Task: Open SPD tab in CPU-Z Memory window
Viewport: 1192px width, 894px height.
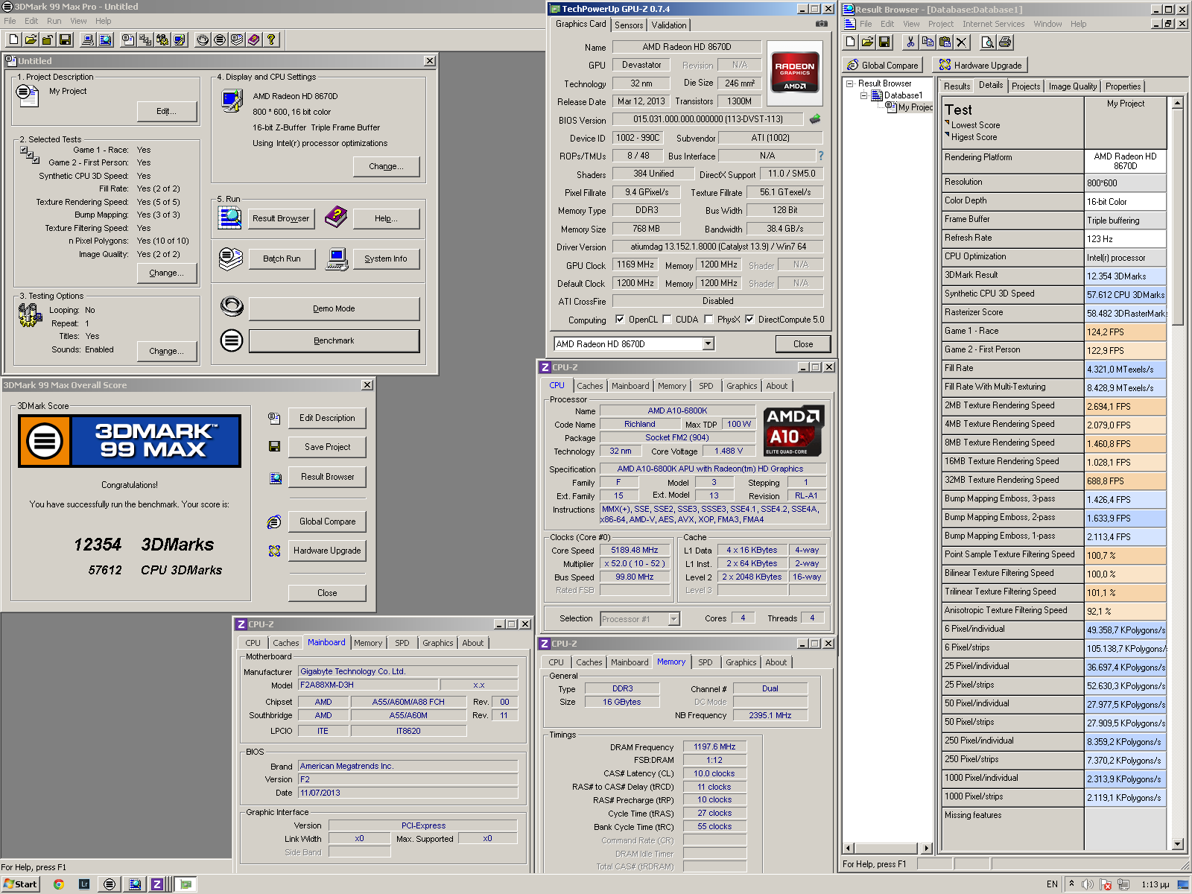Action: (x=705, y=662)
